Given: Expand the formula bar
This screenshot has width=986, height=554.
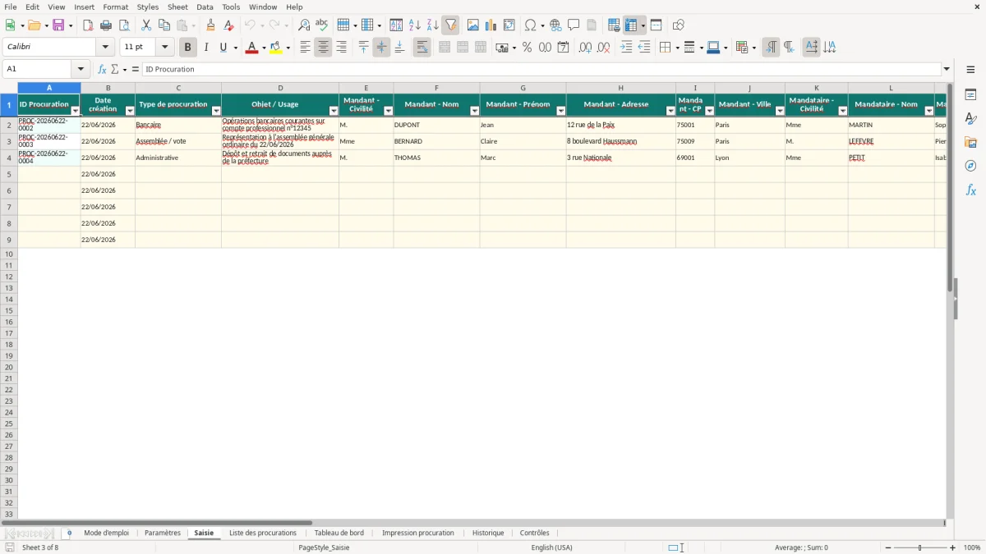Looking at the screenshot, I should click(x=947, y=69).
